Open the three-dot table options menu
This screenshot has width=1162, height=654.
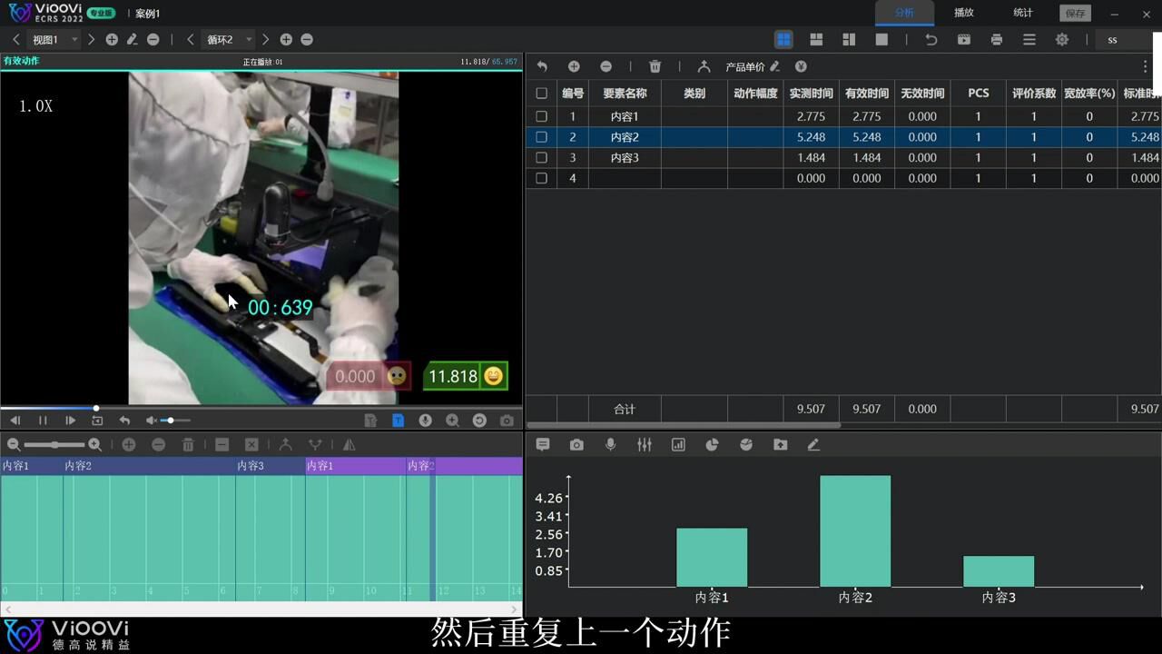tap(1145, 66)
